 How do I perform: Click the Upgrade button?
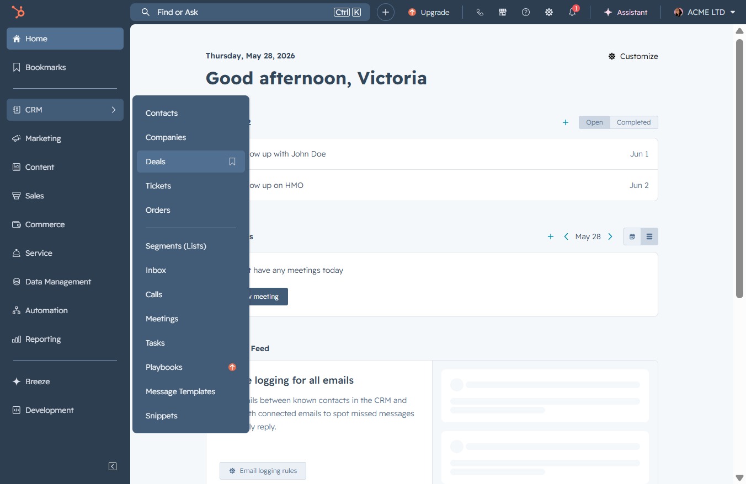[429, 12]
